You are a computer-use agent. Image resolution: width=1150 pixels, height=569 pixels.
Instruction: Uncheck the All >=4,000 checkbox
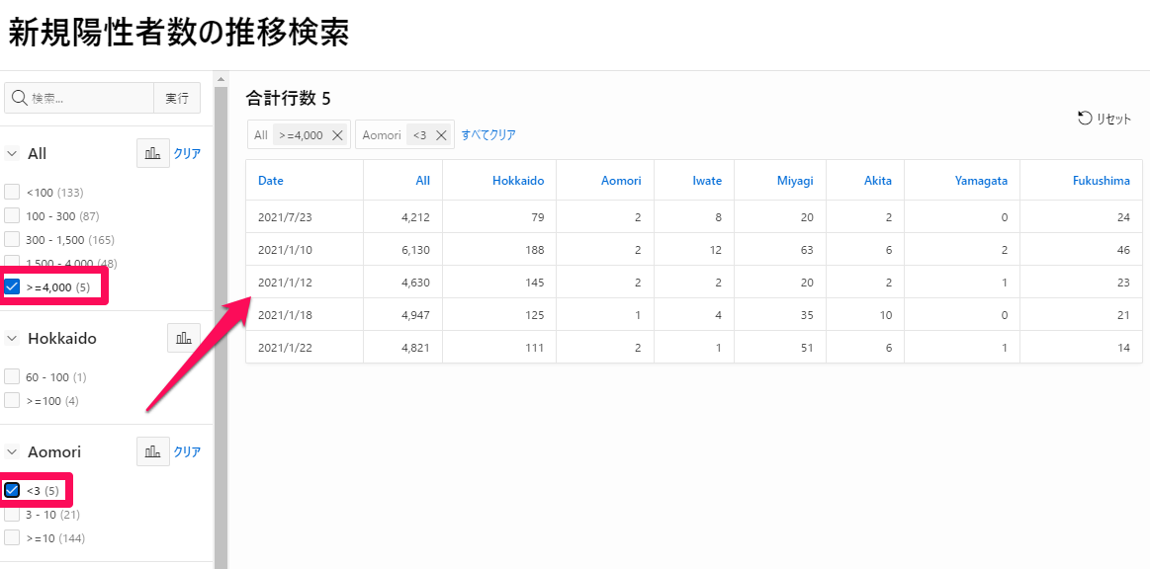12,286
